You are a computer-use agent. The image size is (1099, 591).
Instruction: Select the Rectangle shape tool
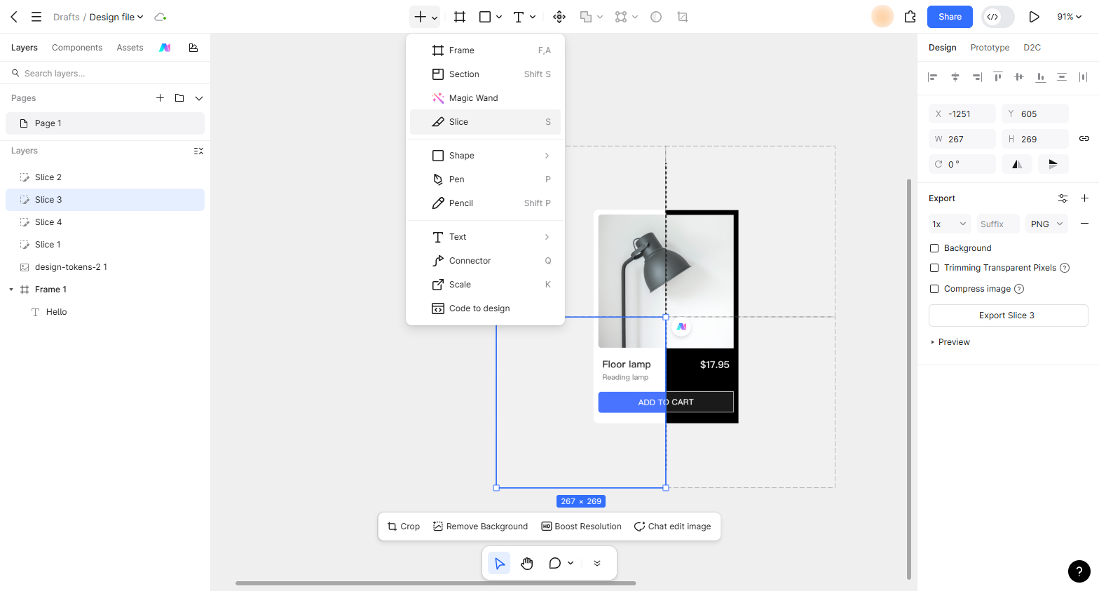(x=485, y=17)
